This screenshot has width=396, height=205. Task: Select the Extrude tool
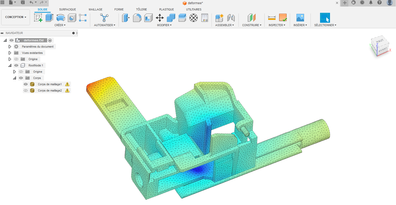point(49,18)
